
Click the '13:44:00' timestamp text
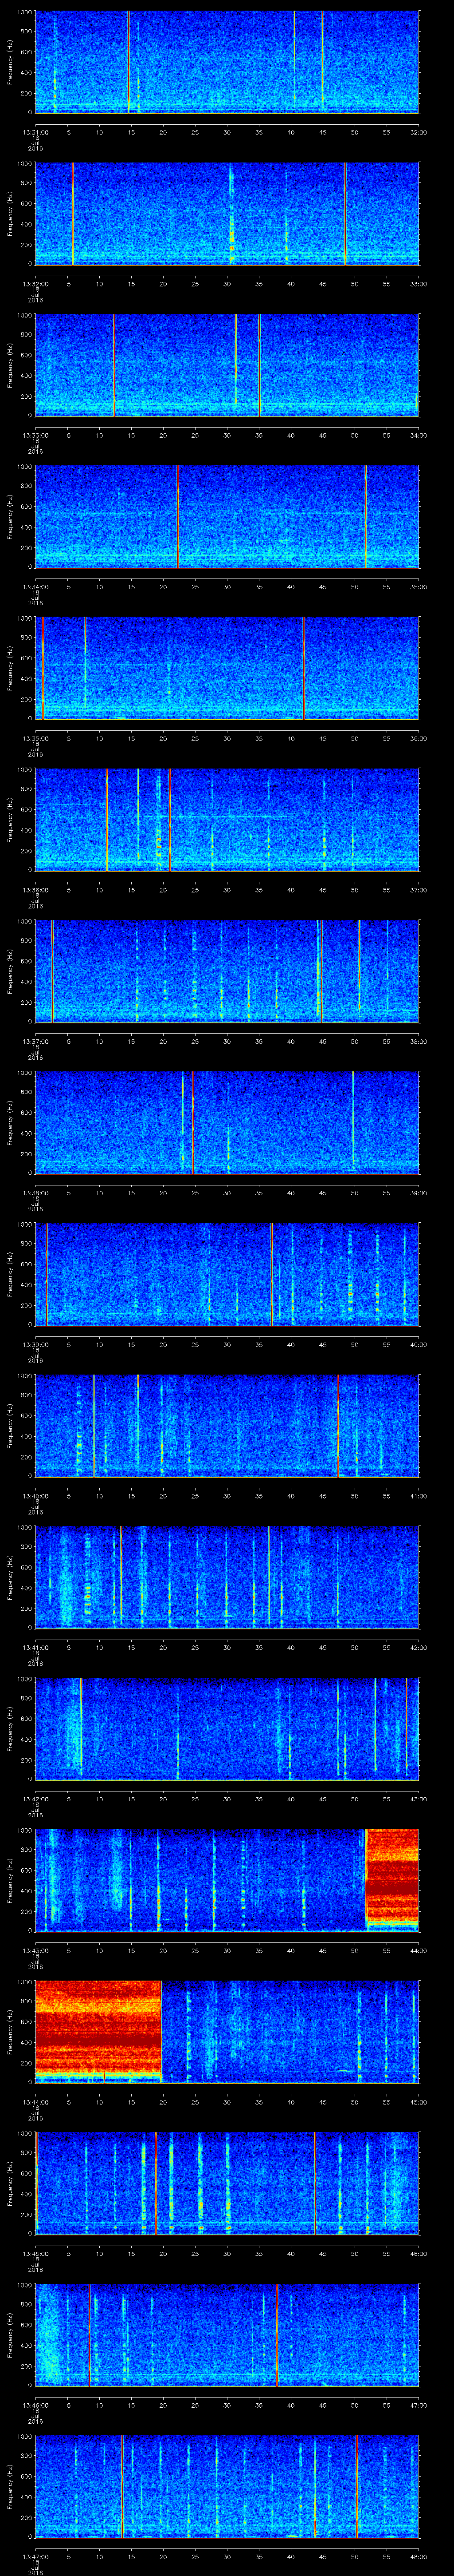click(x=36, y=2102)
